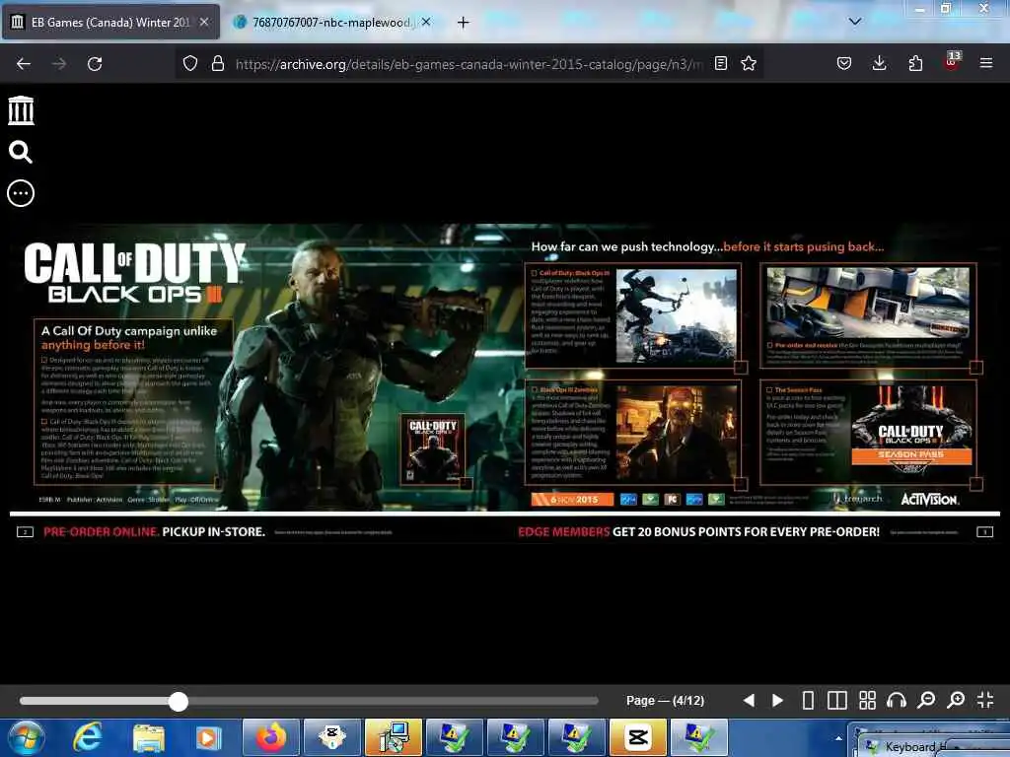
Task: Toggle reader view in address bar
Action: (x=721, y=63)
